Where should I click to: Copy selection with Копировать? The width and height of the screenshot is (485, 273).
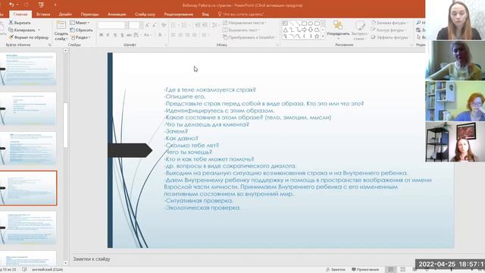pyautogui.click(x=22, y=30)
